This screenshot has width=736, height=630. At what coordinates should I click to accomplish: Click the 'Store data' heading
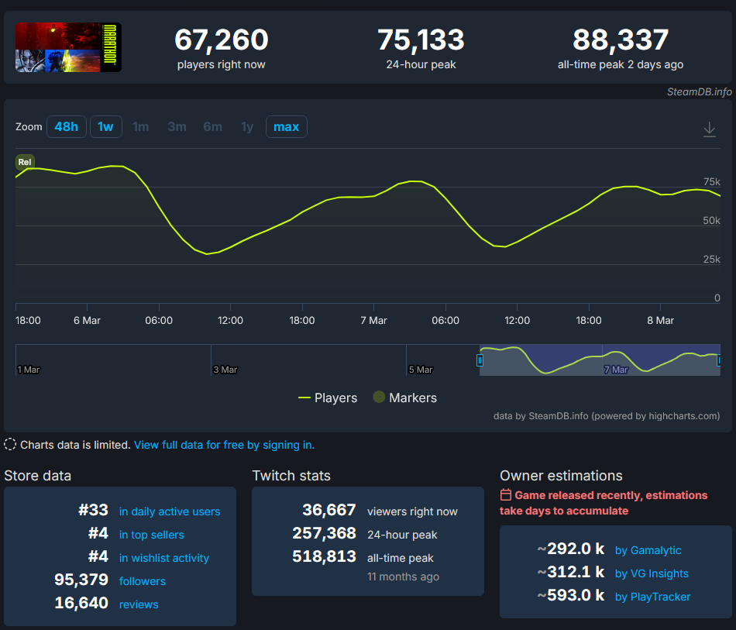[37, 476]
